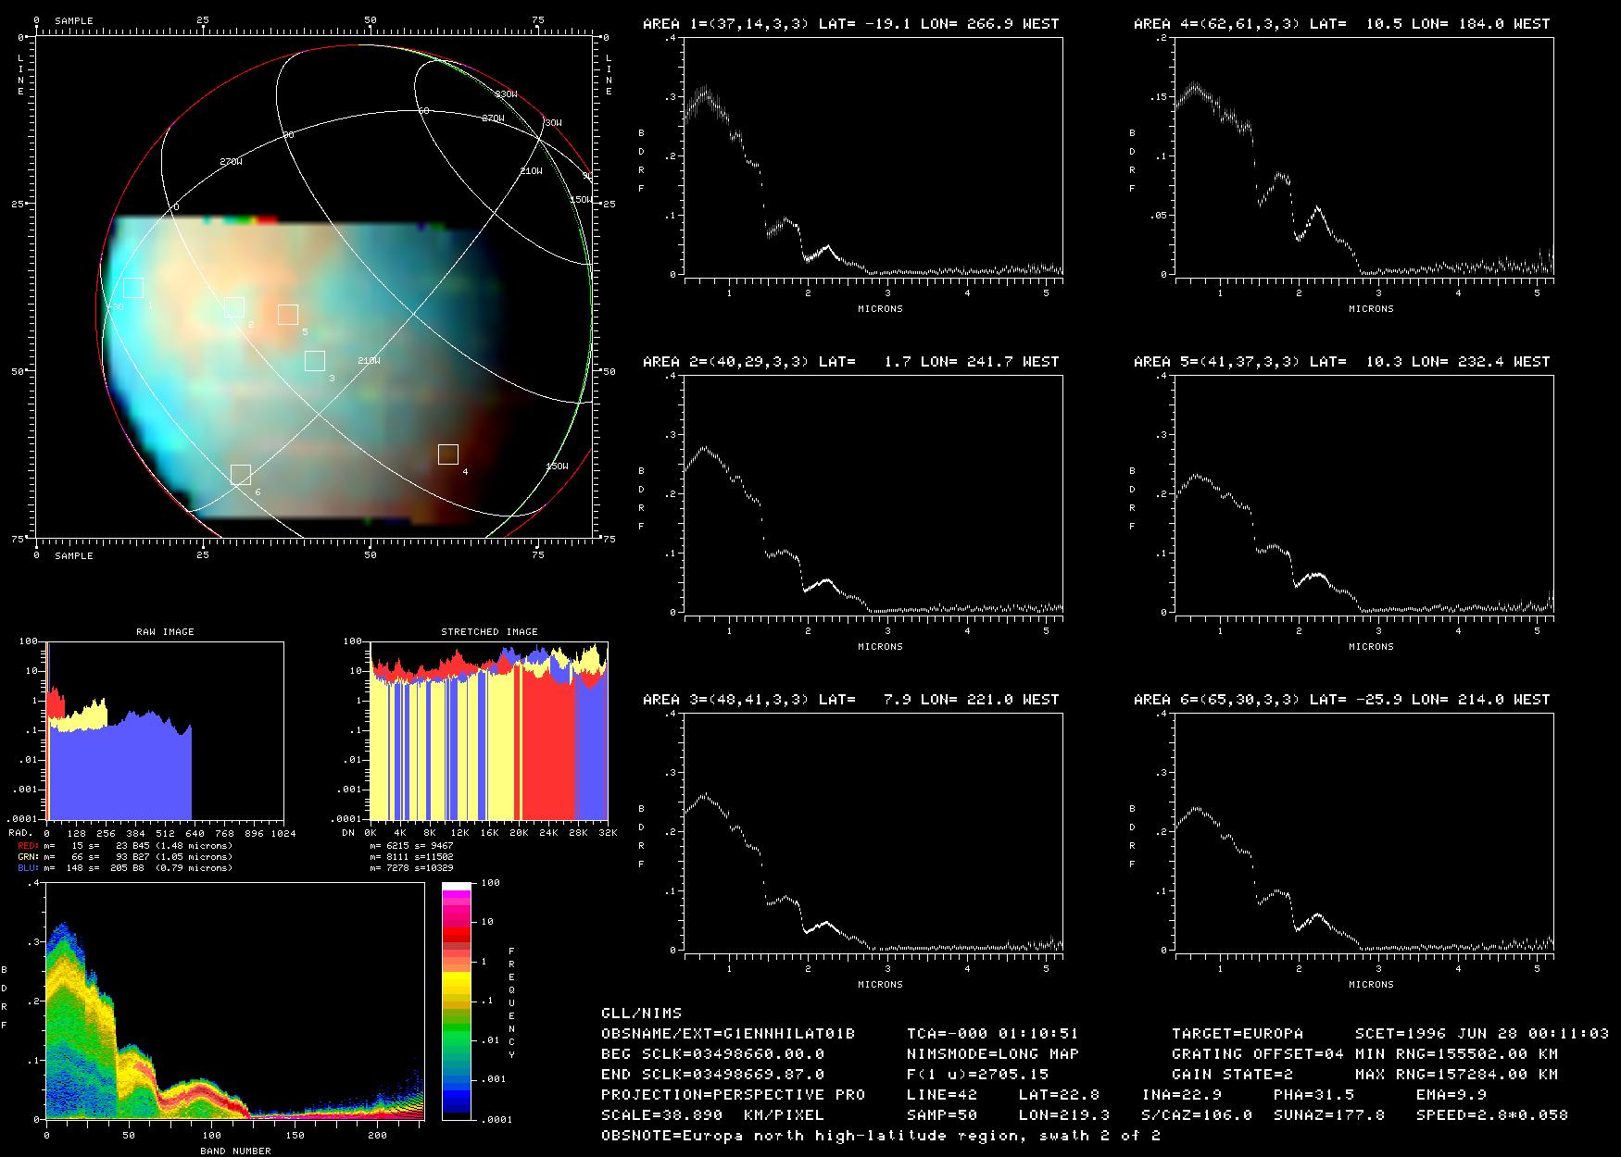
Task: Open the AREA 4 spectrum plot
Action: 1363,157
